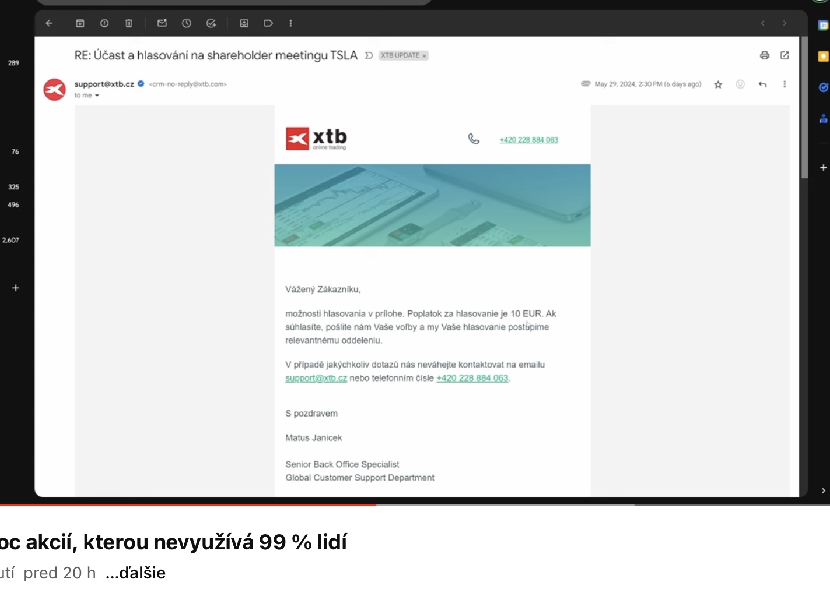Image resolution: width=830 pixels, height=600 pixels.
Task: Click the 2,607 count in sidebar
Action: pos(10,240)
